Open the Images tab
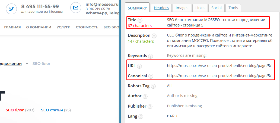This screenshot has height=123, width=280. [182, 8]
